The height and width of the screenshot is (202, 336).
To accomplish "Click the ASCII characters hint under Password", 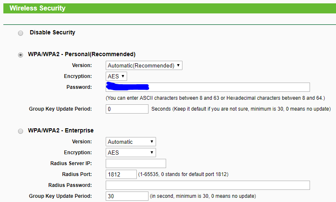I will [215, 98].
